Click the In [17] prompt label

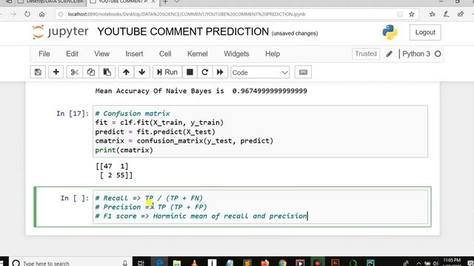pyautogui.click(x=73, y=113)
